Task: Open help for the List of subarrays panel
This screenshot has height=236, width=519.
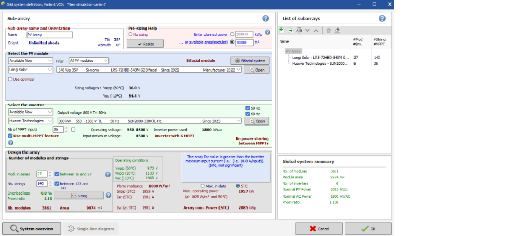Action: 382,18
